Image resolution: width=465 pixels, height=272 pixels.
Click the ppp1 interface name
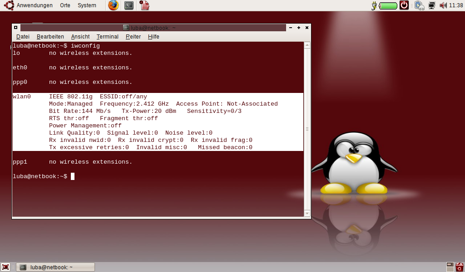20,162
